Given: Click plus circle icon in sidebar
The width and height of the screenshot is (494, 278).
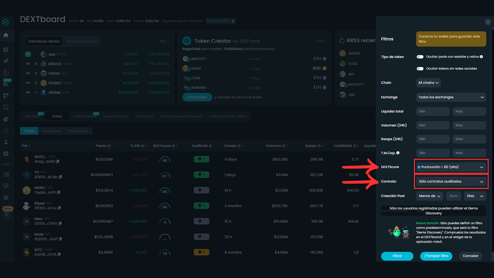Looking at the screenshot, I should click(5, 153).
